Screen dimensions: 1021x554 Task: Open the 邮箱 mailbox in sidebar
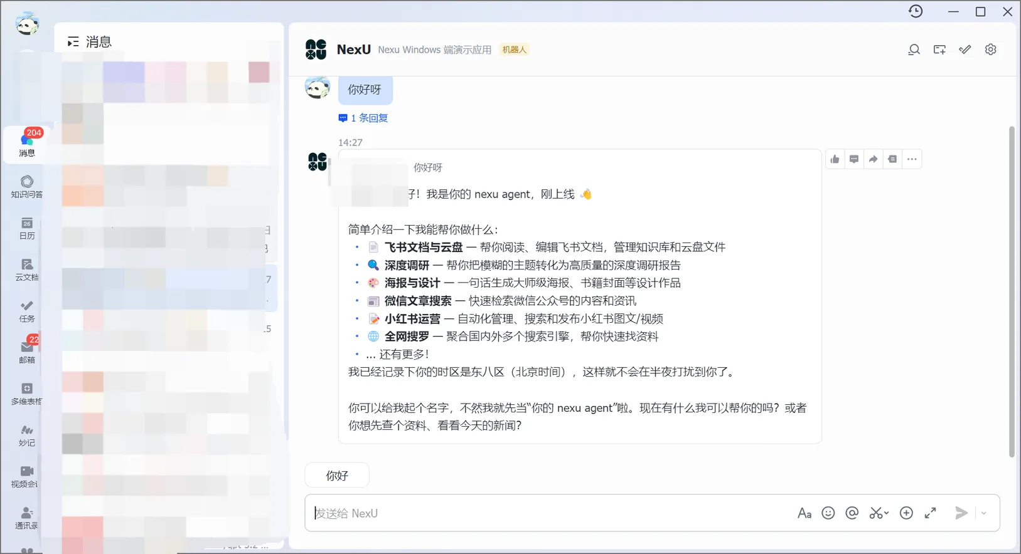click(27, 352)
